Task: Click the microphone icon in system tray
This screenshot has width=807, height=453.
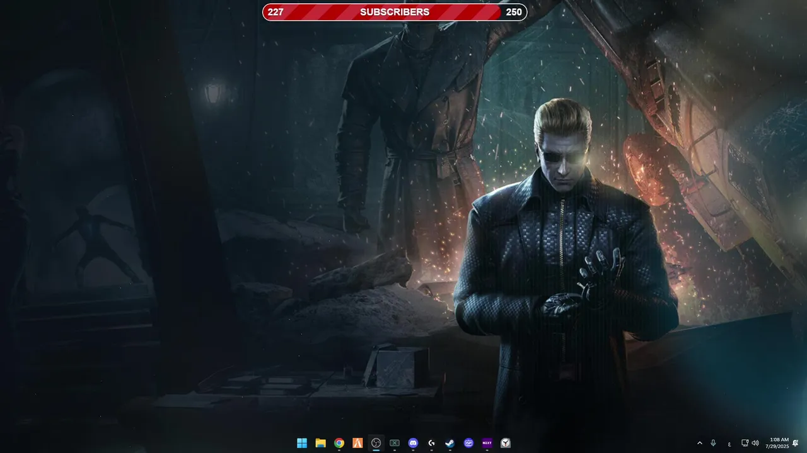Action: [714, 443]
